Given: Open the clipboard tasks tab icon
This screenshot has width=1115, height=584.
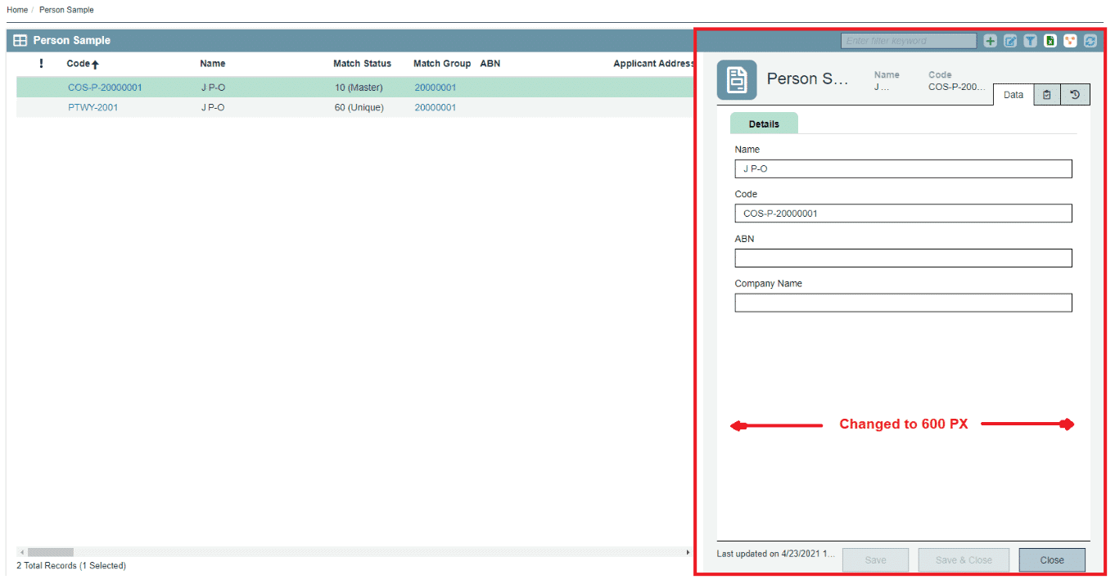Looking at the screenshot, I should [x=1047, y=95].
